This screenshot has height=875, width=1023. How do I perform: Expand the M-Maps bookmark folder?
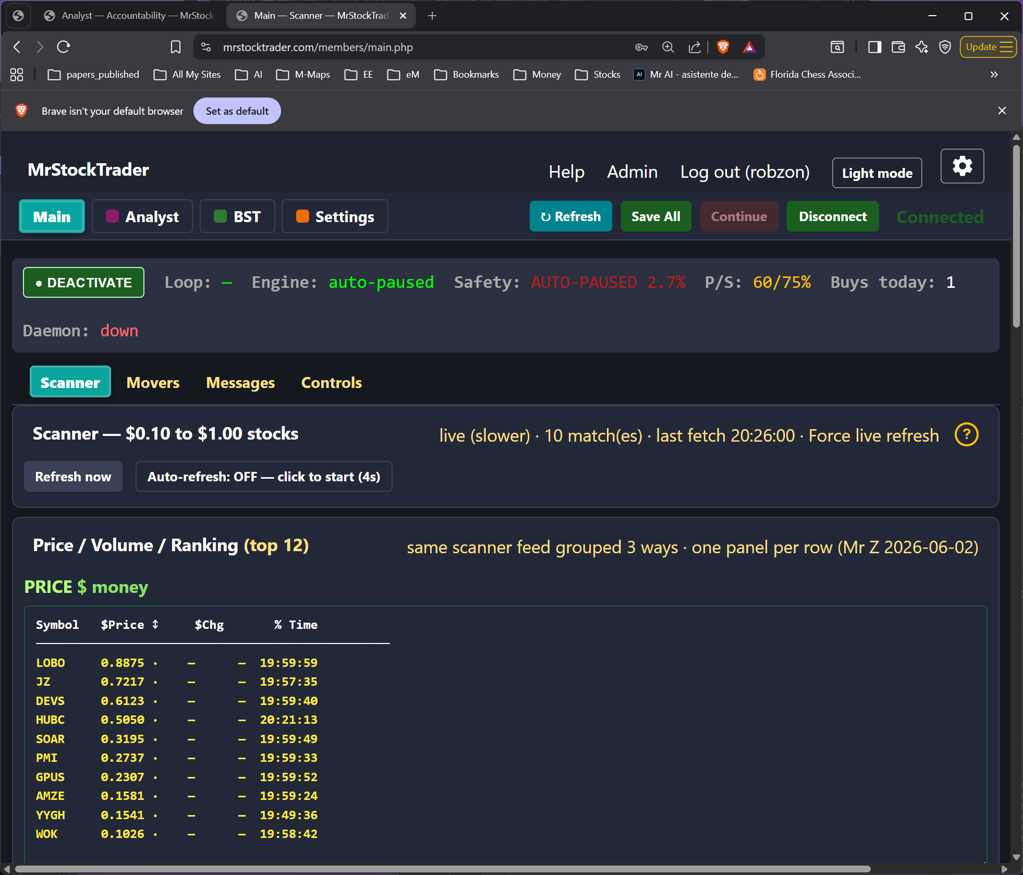[x=303, y=75]
